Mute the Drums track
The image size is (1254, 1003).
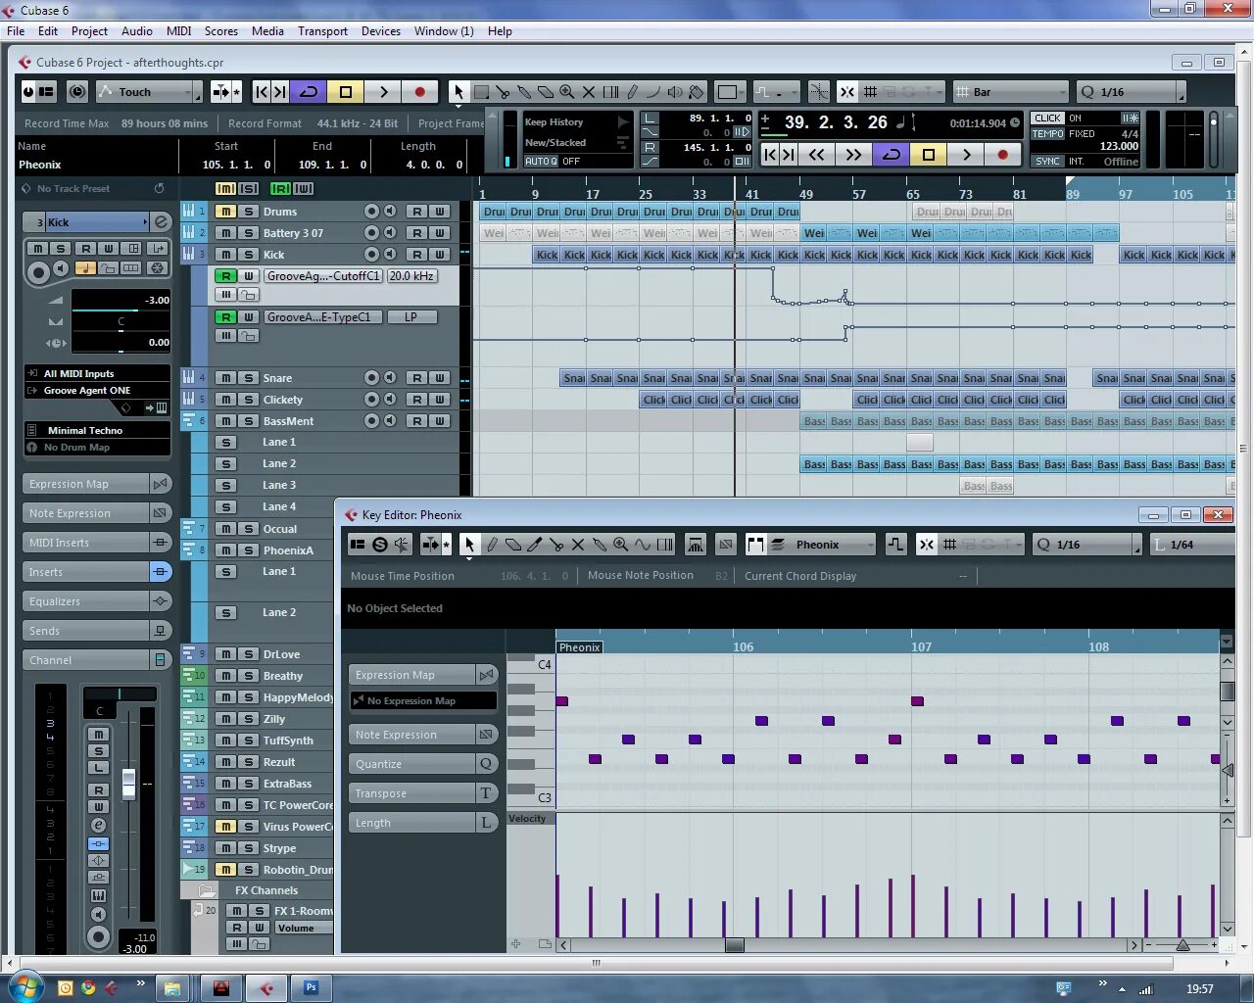226,212
